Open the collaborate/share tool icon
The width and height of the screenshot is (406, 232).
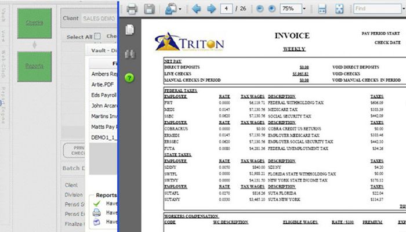(171, 9)
